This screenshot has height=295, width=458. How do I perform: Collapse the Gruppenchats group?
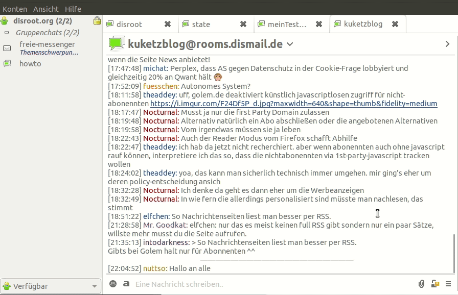tap(7, 33)
